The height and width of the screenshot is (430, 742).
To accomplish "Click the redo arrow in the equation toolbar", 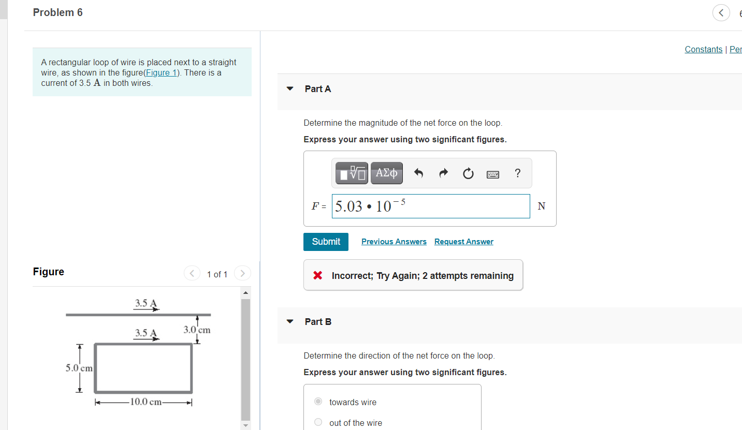I will click(443, 173).
